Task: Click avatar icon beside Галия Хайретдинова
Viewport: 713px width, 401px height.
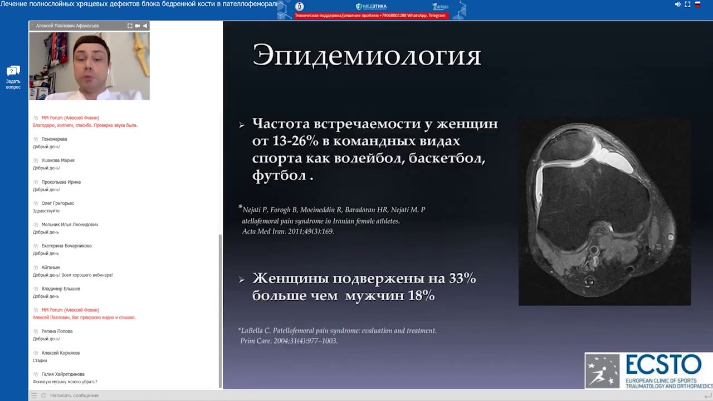Action: [36, 374]
